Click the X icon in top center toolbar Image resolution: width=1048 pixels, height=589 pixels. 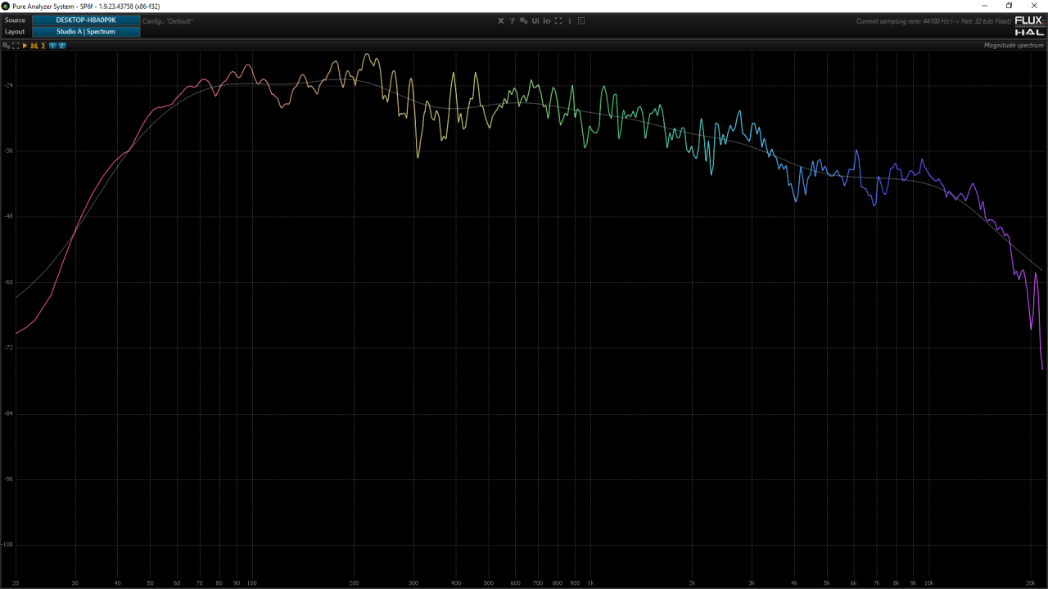pyautogui.click(x=501, y=20)
